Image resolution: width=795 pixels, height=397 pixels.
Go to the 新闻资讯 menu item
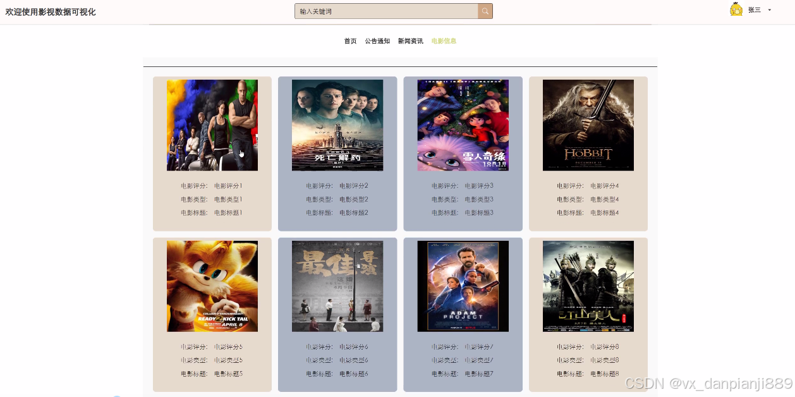pos(411,41)
